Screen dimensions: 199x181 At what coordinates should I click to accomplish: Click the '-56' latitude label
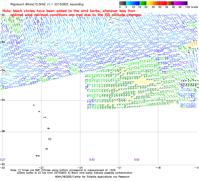coord(2,100)
